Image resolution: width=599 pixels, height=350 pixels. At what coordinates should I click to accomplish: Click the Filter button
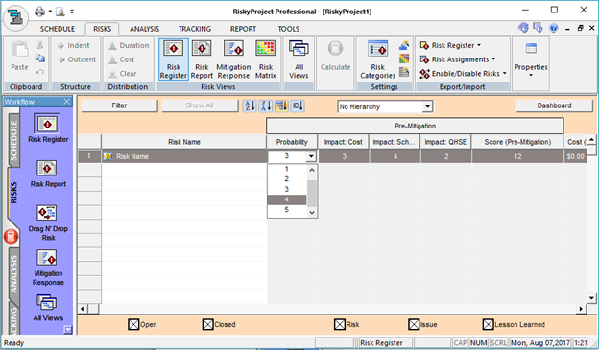(119, 105)
